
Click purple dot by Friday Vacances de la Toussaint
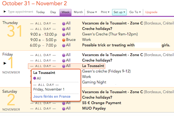[x=64, y=55]
